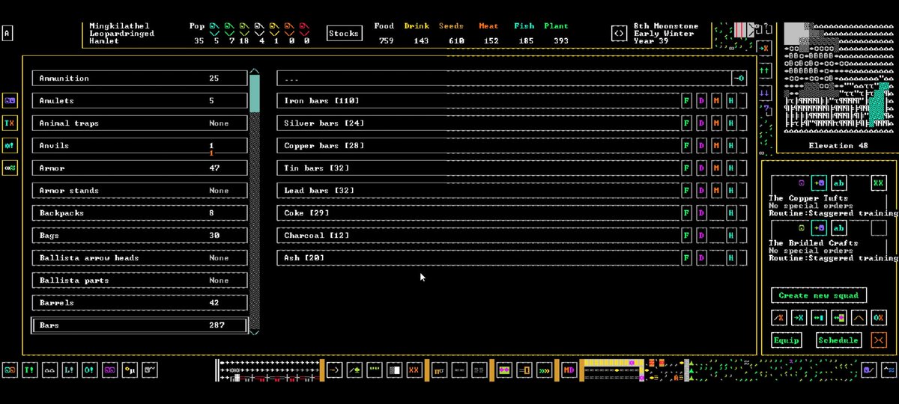Select the Amulets category
The height and width of the screenshot is (404, 899).
(x=140, y=101)
